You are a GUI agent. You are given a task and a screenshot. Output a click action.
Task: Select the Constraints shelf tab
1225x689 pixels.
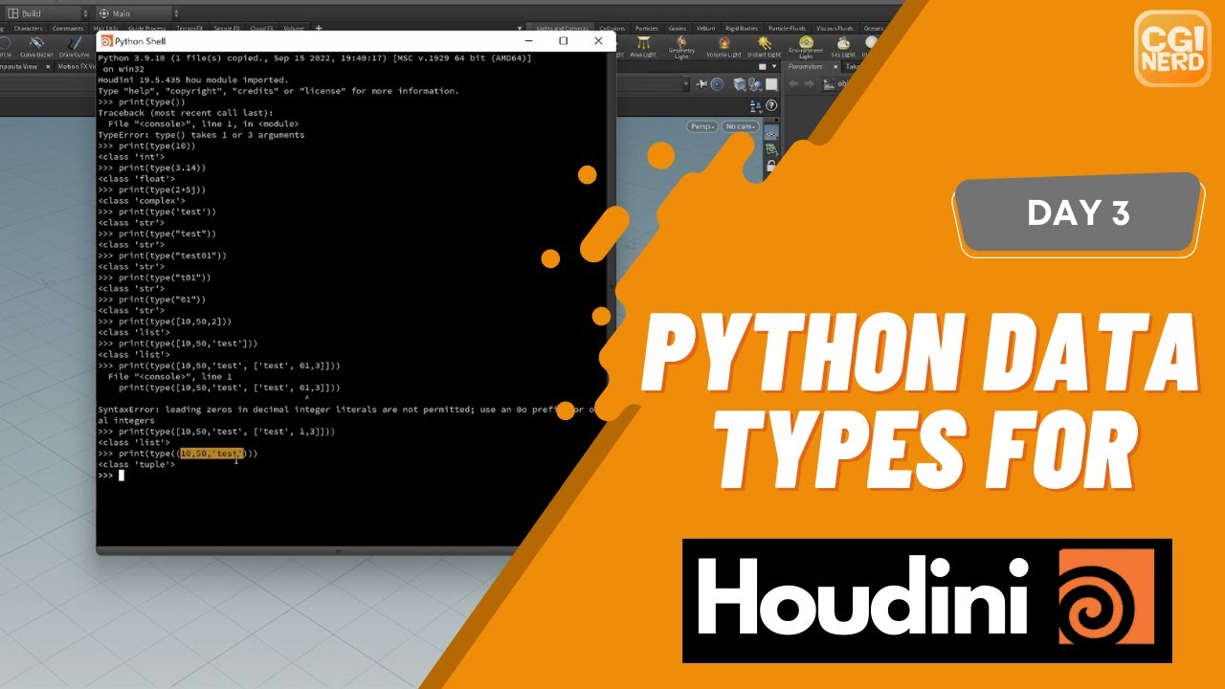tap(68, 29)
